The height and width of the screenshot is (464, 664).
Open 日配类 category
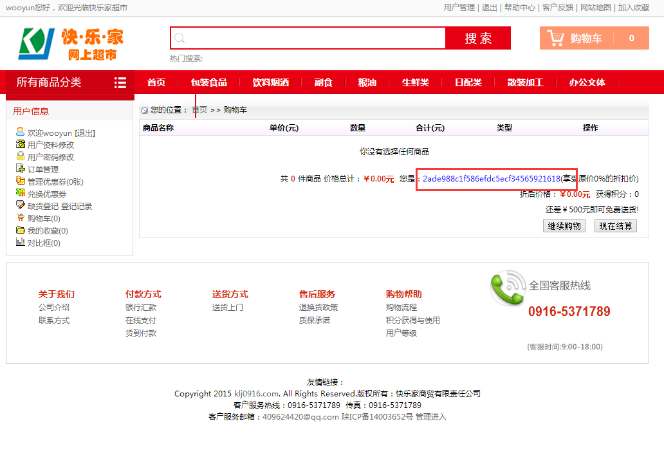tap(468, 82)
